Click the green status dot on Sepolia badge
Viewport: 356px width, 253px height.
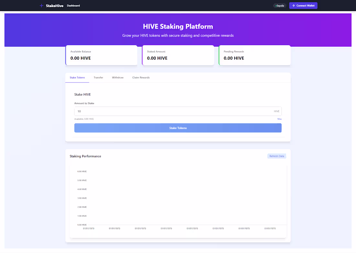point(276,5)
